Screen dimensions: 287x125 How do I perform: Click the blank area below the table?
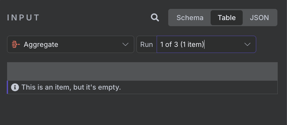coord(142,109)
